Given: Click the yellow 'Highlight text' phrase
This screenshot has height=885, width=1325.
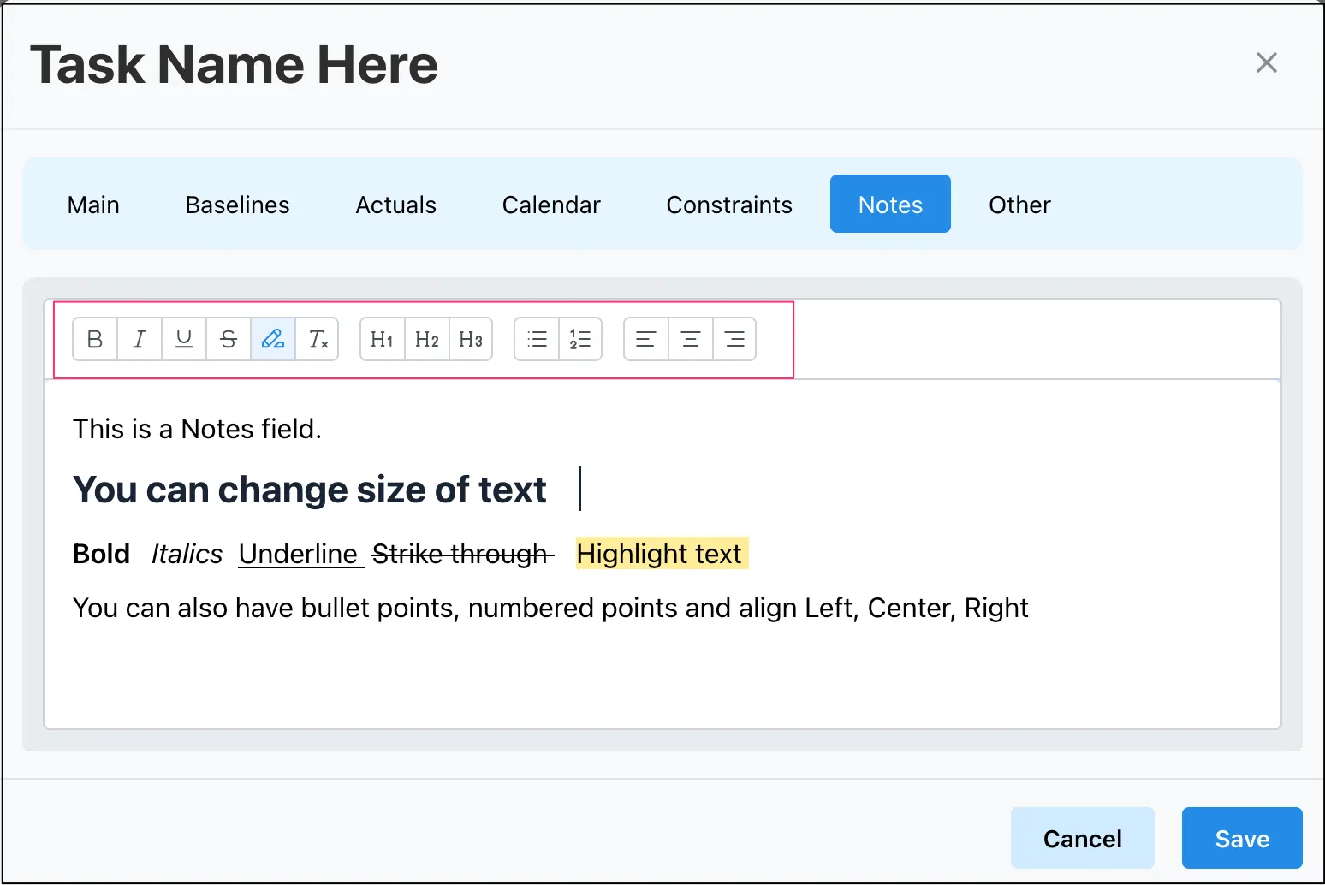Looking at the screenshot, I should [662, 554].
